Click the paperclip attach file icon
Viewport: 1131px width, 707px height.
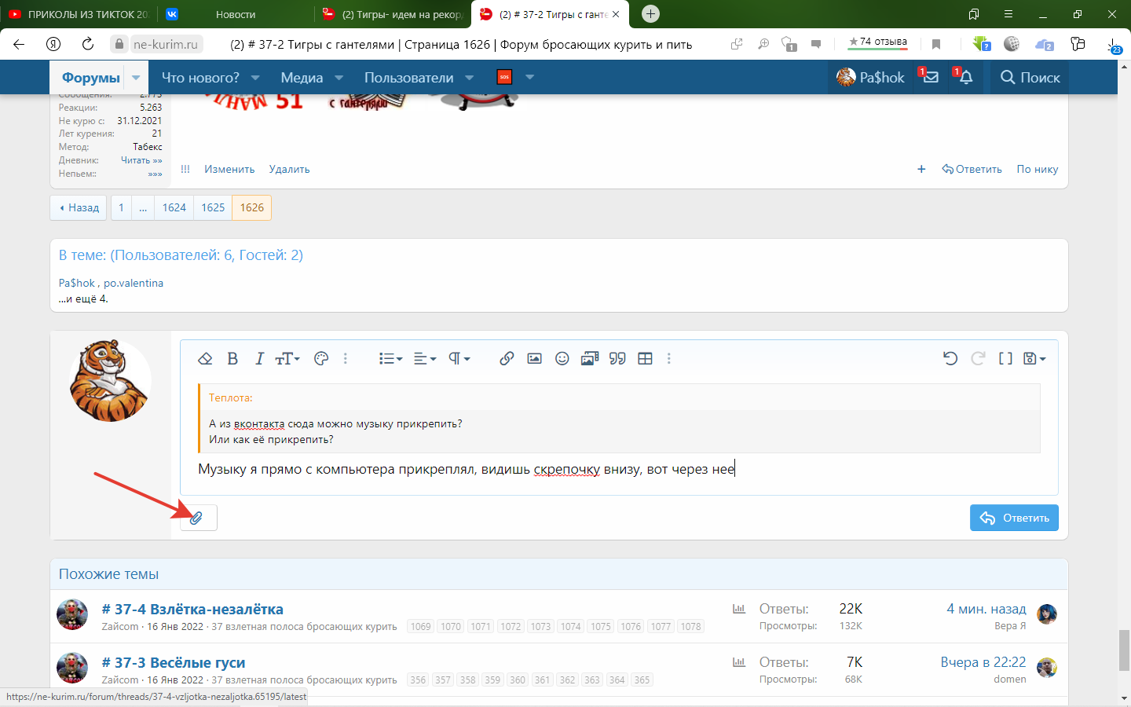(197, 518)
